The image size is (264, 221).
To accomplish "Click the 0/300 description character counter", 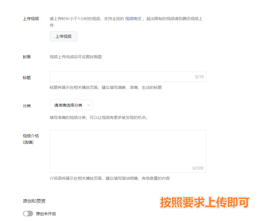I will point(198,168).
